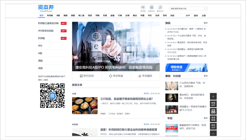Open 访谈 in the top navigation
The image size is (246, 140).
point(157,15)
